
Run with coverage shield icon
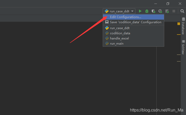click(154, 11)
